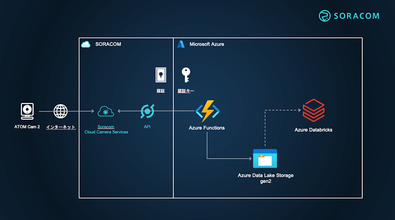This screenshot has height=220, width=395.
Task: Click the SORACOM brand logo in the top-right corner
Action: 349,16
